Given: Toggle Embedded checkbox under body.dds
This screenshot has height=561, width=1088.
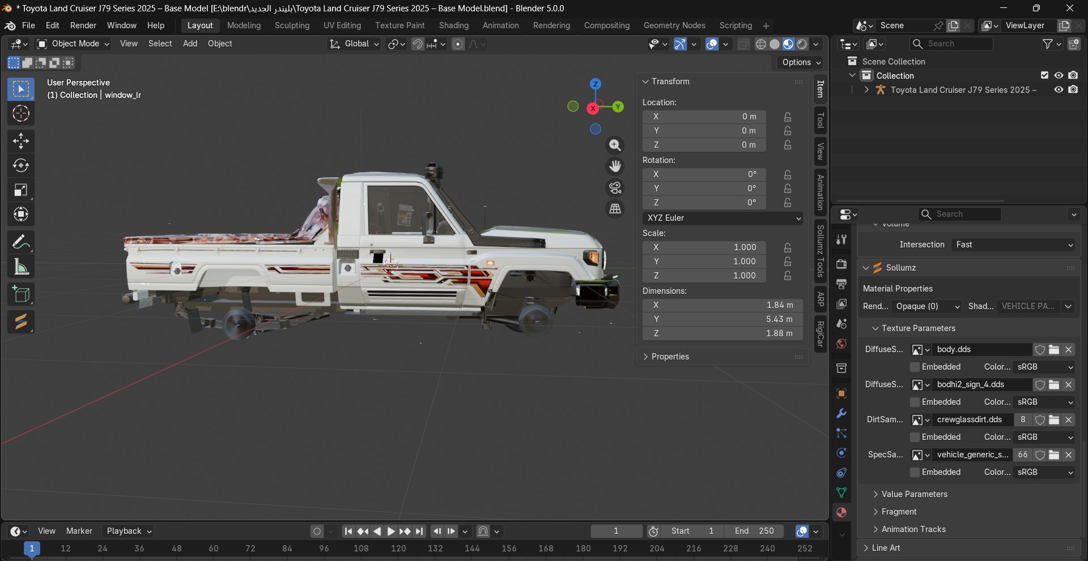Looking at the screenshot, I should [915, 367].
